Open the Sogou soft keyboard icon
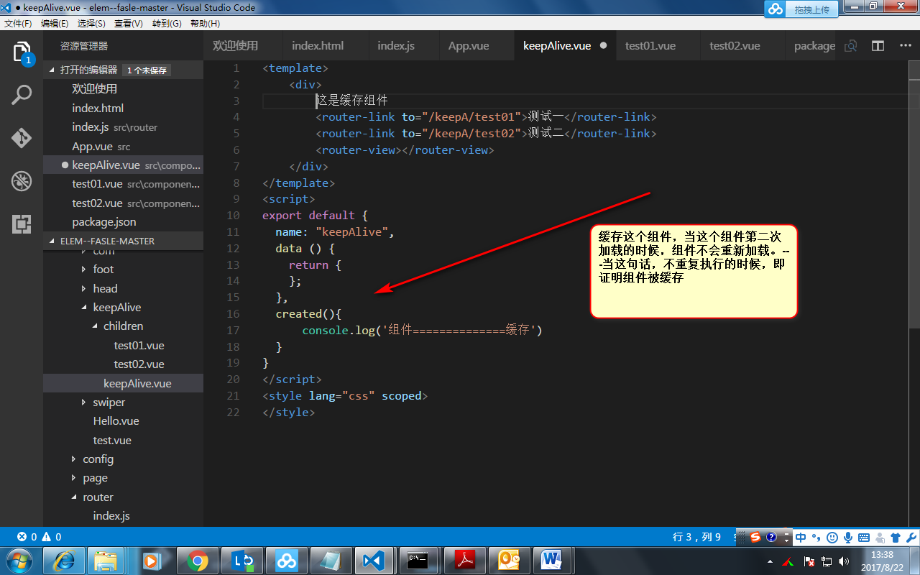Image resolution: width=920 pixels, height=575 pixels. [863, 537]
